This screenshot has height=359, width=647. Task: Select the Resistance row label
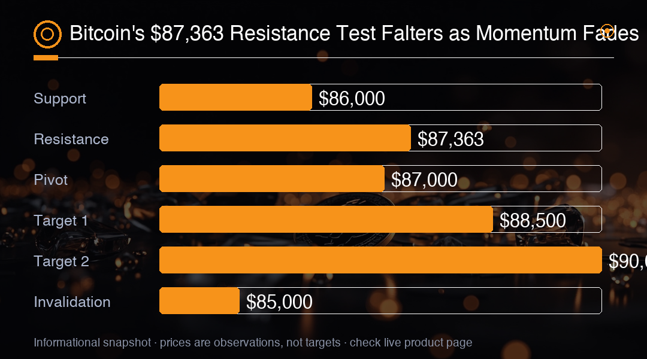coord(71,139)
